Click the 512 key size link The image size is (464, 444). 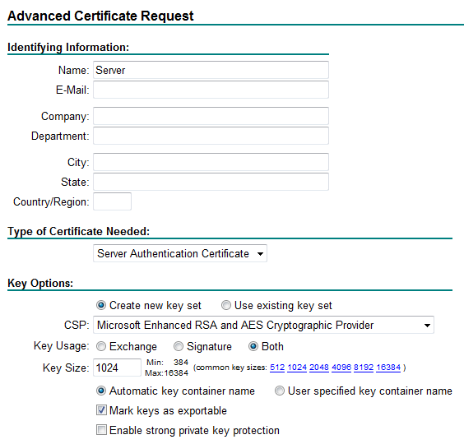click(x=277, y=368)
